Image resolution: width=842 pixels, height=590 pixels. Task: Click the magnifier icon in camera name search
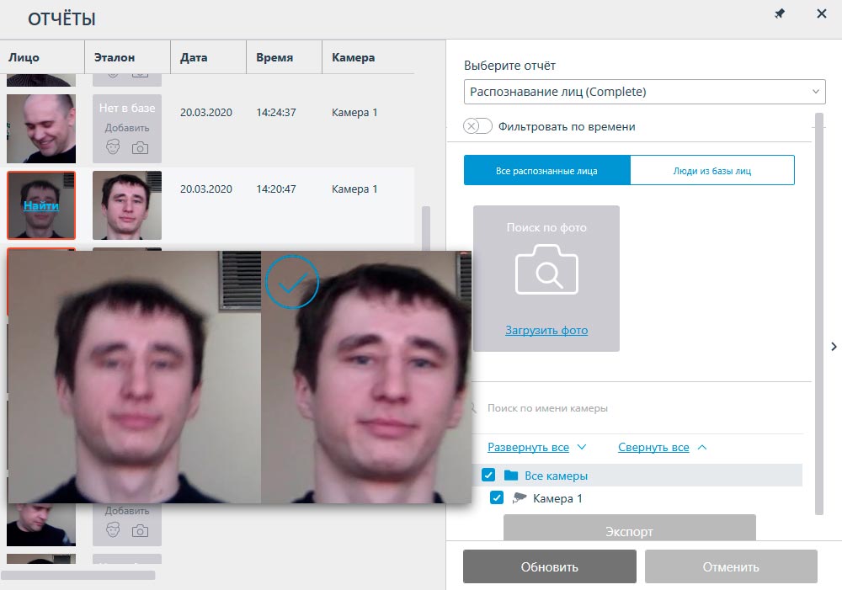coord(473,408)
